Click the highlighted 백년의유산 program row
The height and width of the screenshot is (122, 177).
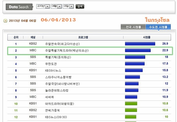[90, 51]
